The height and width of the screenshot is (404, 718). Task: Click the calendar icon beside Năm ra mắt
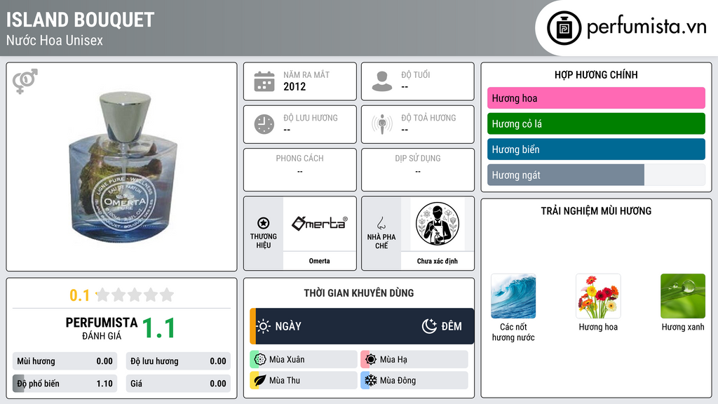[264, 81]
